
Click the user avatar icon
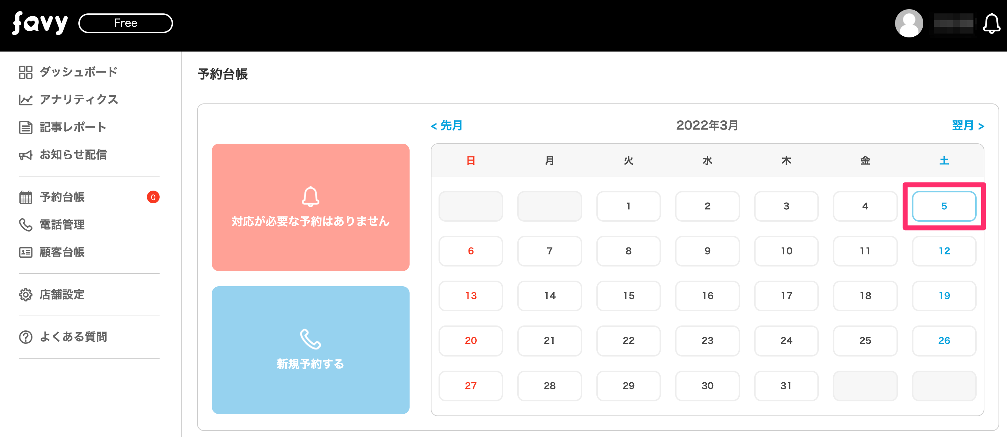click(x=908, y=23)
